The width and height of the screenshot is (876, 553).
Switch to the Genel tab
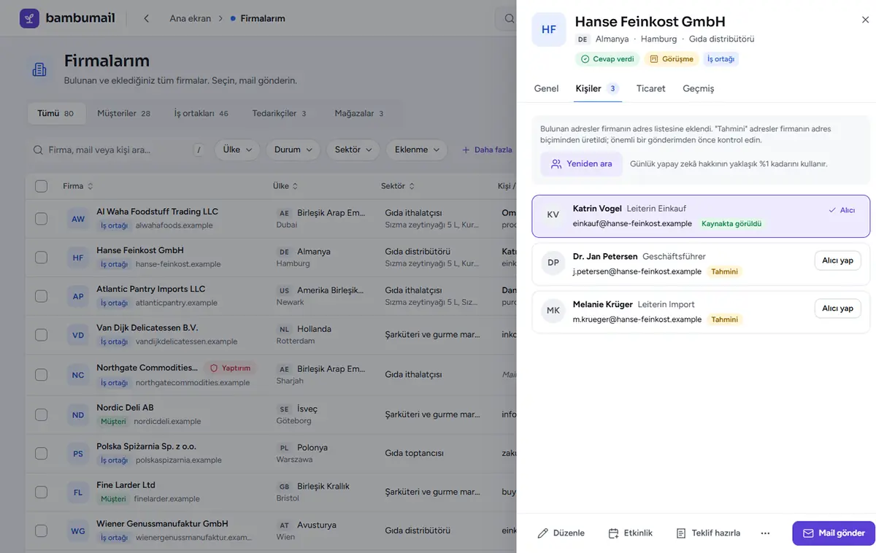click(x=546, y=88)
